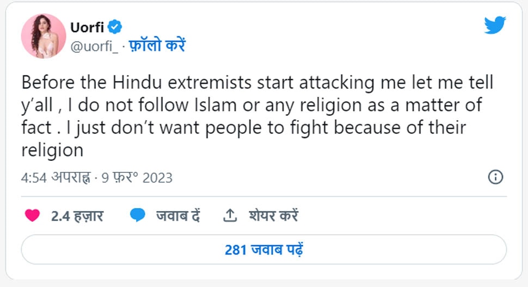This screenshot has height=287, width=528.
Task: Click the 9 फ़र° 2023 date text
Action: pos(137,178)
